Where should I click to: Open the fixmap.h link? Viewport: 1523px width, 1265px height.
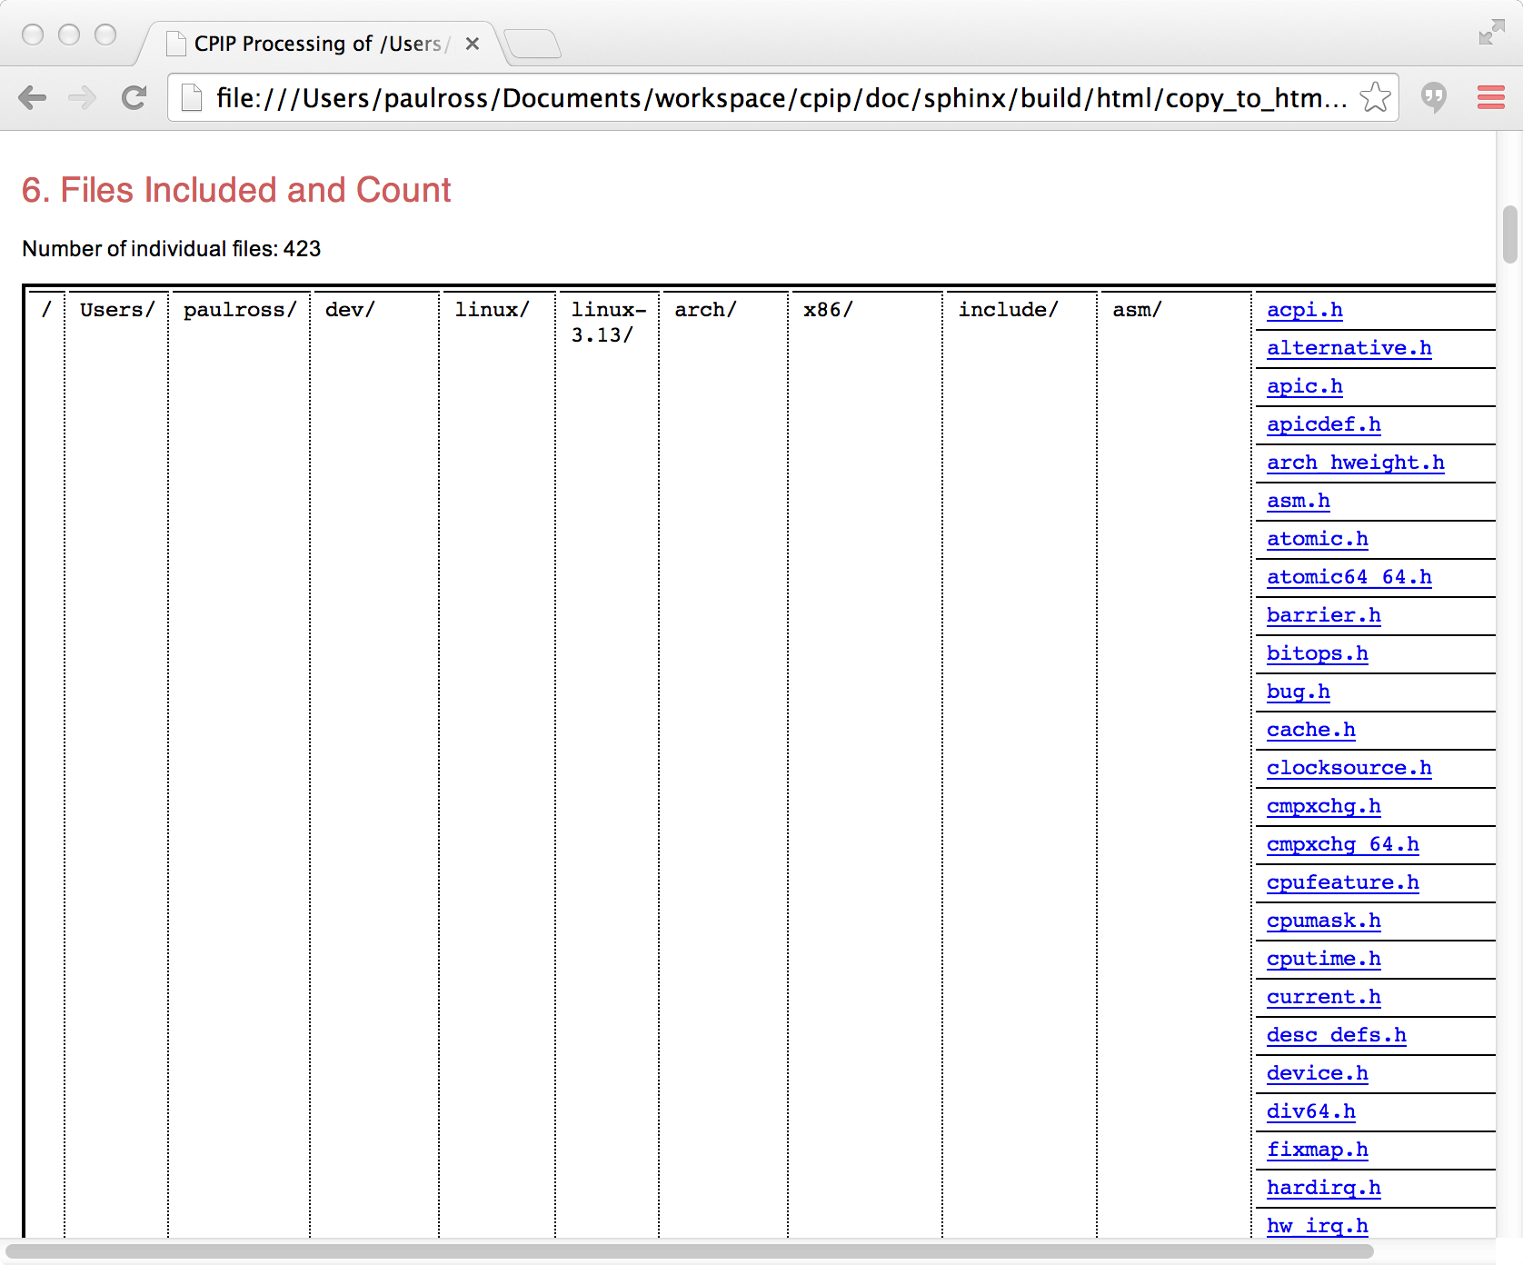(x=1317, y=1150)
